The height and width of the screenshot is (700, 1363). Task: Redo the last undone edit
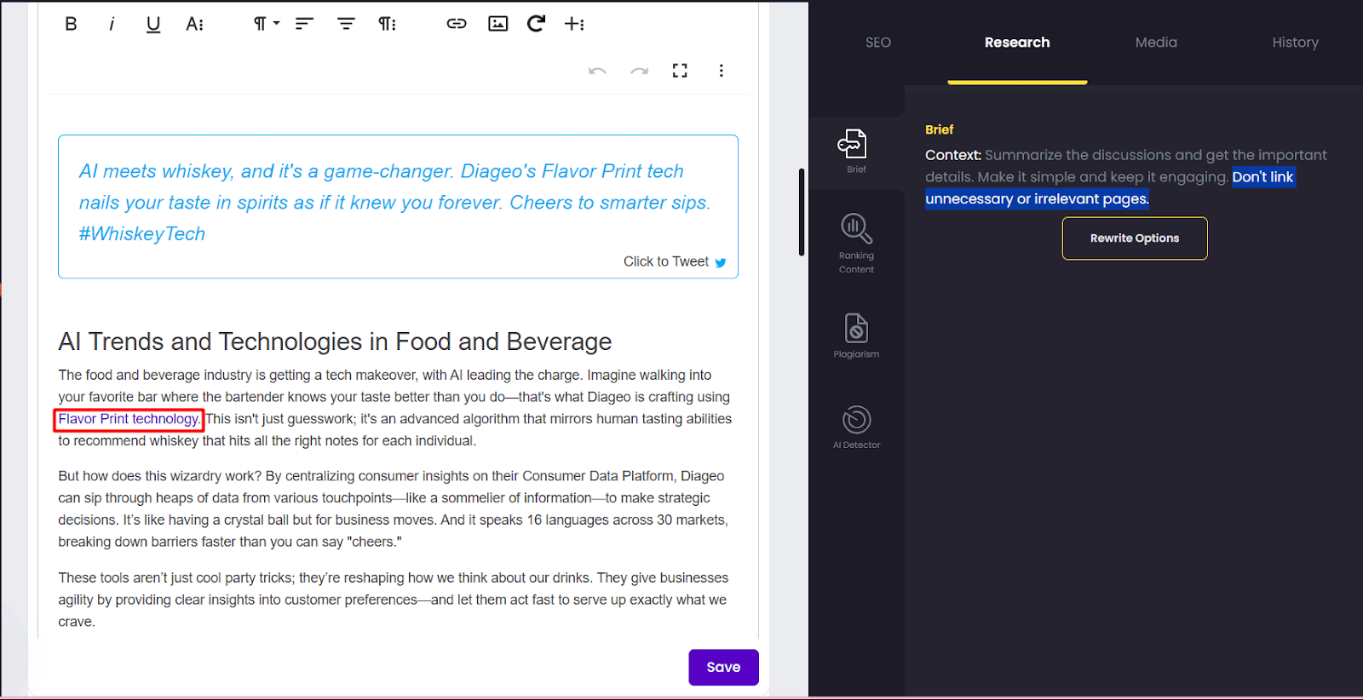[x=639, y=71]
